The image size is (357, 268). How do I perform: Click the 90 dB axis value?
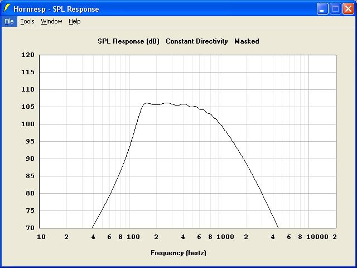pyautogui.click(x=30, y=159)
